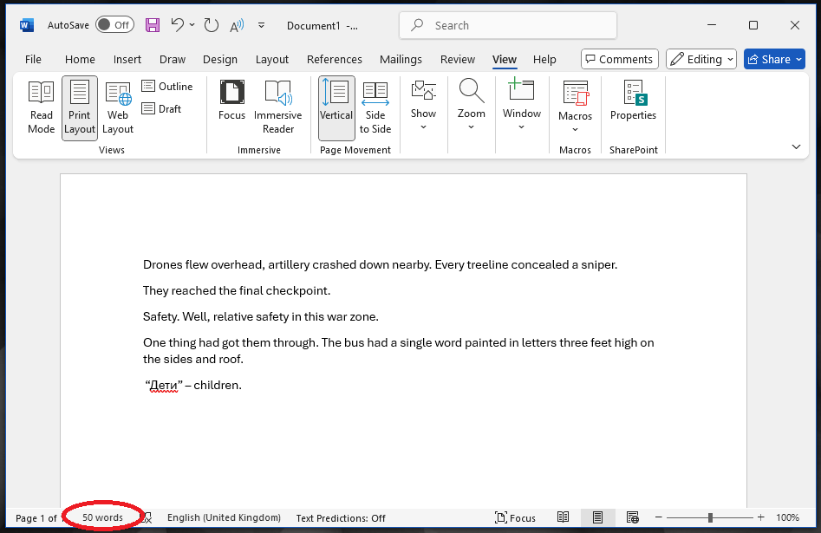Switch to the Layout tab
The image size is (821, 533).
pos(271,60)
